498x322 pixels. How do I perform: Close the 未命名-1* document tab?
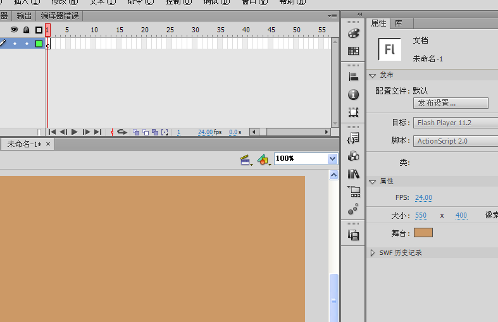[x=48, y=144]
